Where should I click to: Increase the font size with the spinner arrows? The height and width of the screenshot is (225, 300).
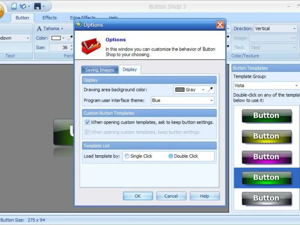click(x=71, y=45)
